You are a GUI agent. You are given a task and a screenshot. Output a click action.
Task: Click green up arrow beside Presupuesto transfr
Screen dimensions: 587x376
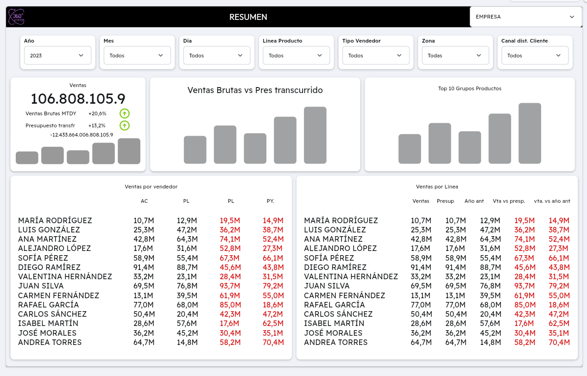tap(124, 125)
